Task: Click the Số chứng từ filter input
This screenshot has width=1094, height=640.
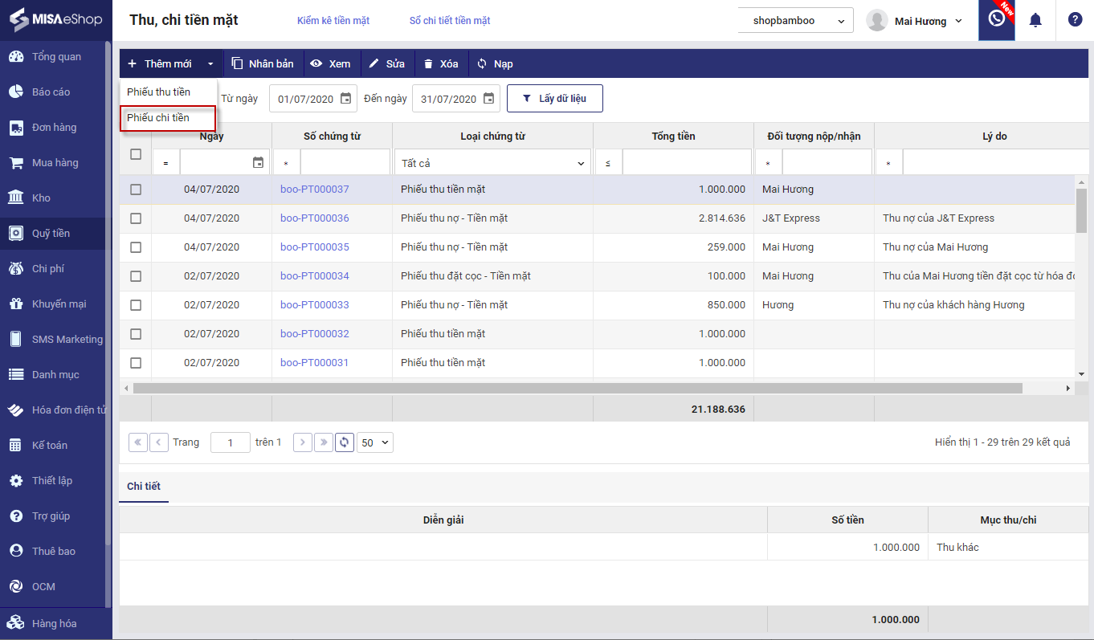Action: tap(345, 163)
